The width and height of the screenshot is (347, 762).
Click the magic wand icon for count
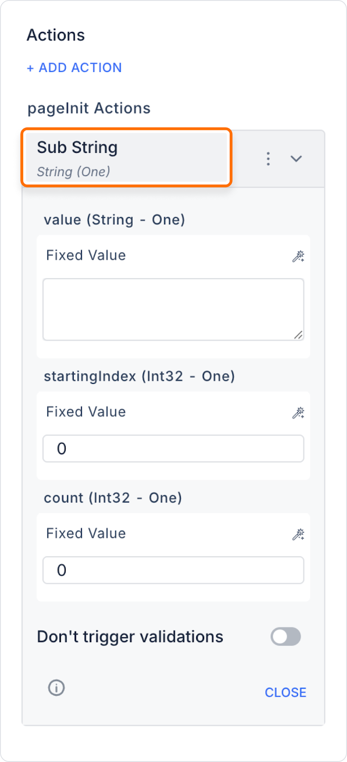pos(298,534)
